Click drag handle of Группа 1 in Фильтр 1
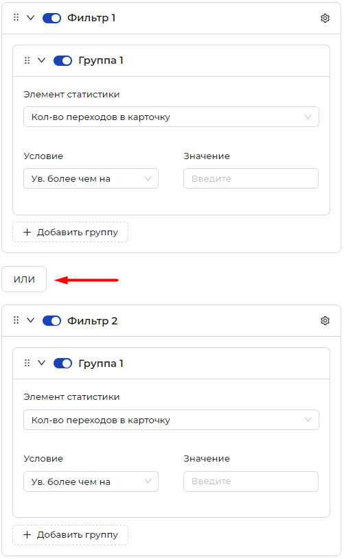This screenshot has height=559, width=344. tap(27, 60)
